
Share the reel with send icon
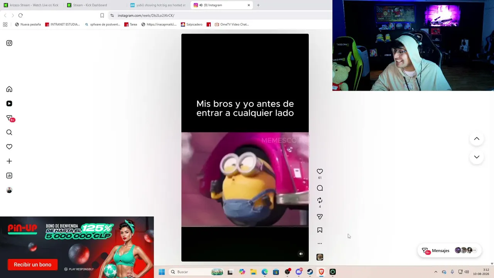320,217
